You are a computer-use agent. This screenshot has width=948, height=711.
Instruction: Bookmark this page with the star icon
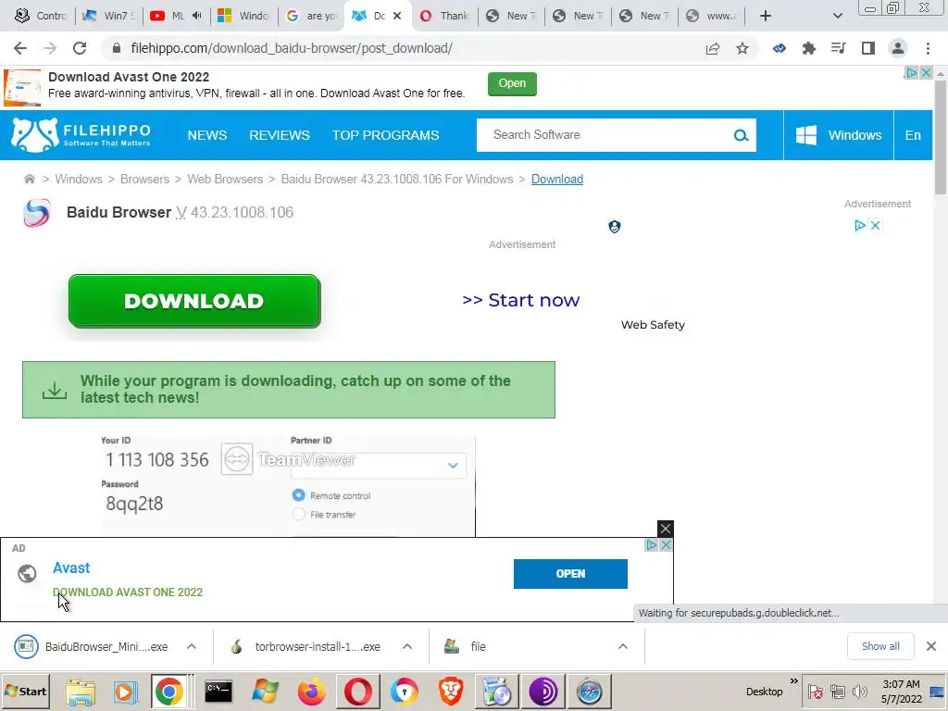click(x=742, y=48)
